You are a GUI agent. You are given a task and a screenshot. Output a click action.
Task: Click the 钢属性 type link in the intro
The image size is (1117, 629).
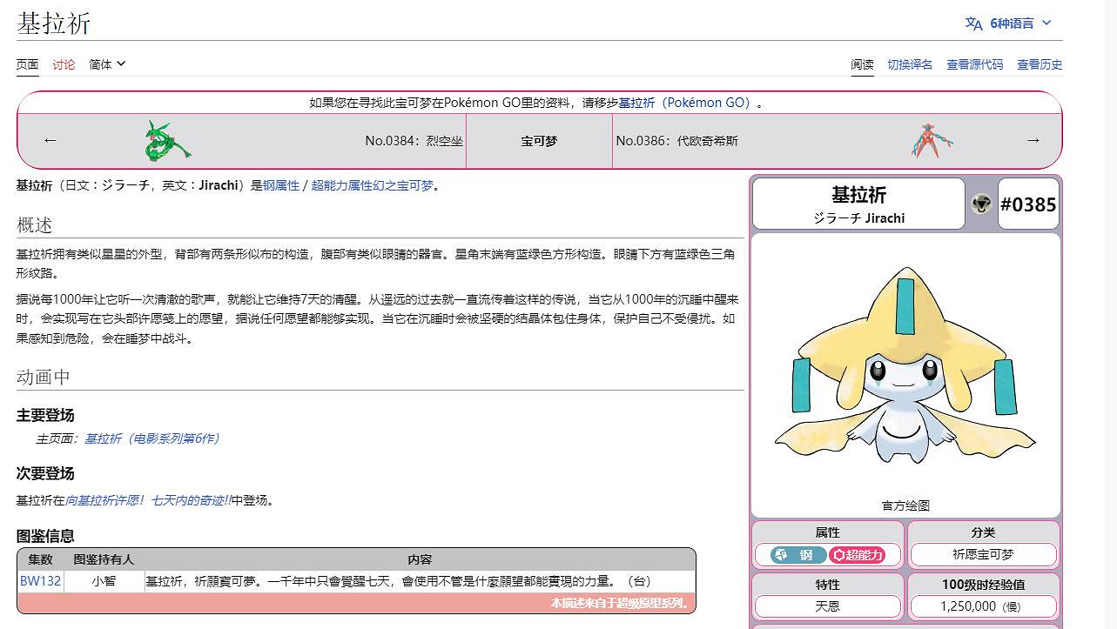(282, 184)
